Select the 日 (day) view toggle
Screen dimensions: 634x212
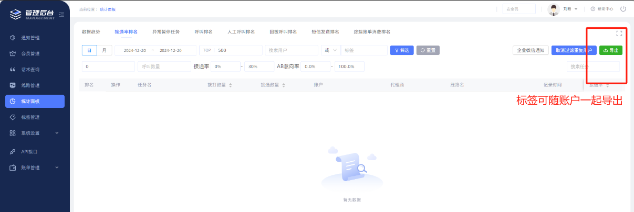[x=89, y=50]
